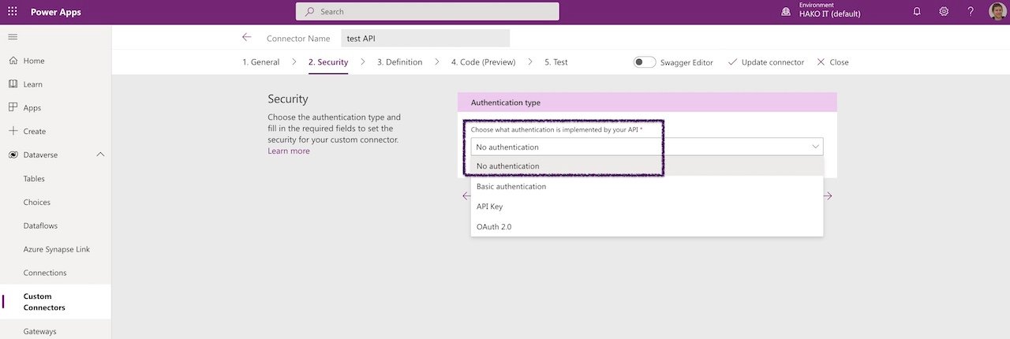Open Azure Synapse Link in sidebar
This screenshot has width=1010, height=339.
point(55,249)
